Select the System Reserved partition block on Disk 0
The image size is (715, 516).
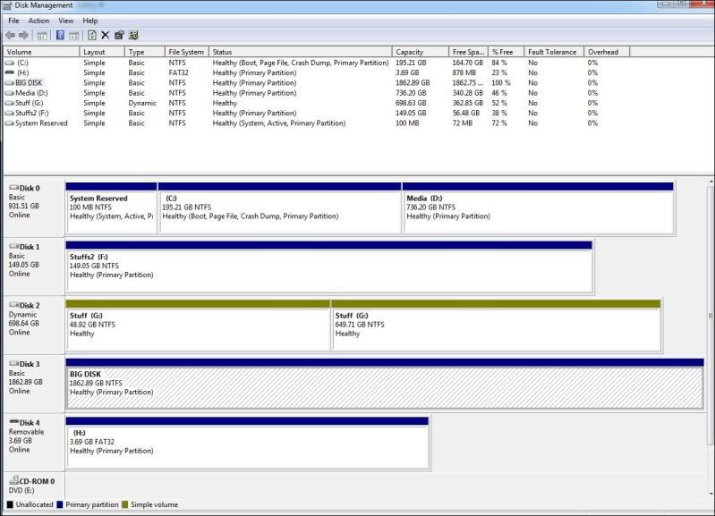coord(111,208)
